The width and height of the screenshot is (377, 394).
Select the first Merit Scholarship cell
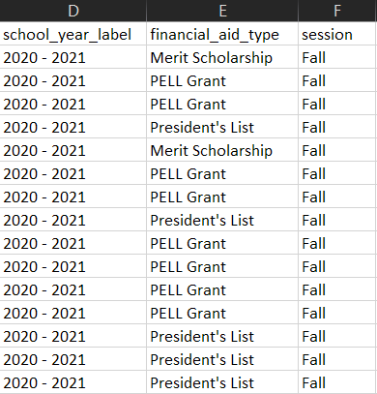pyautogui.click(x=222, y=57)
